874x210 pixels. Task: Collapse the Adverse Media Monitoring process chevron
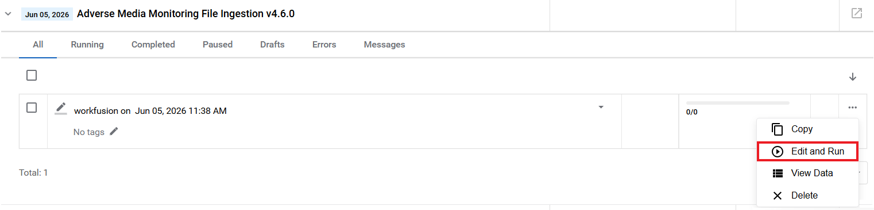coord(8,14)
